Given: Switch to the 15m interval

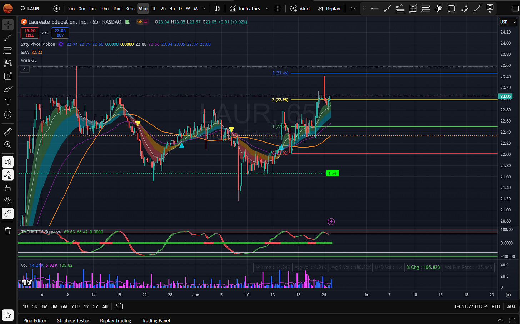Looking at the screenshot, I should [x=117, y=9].
